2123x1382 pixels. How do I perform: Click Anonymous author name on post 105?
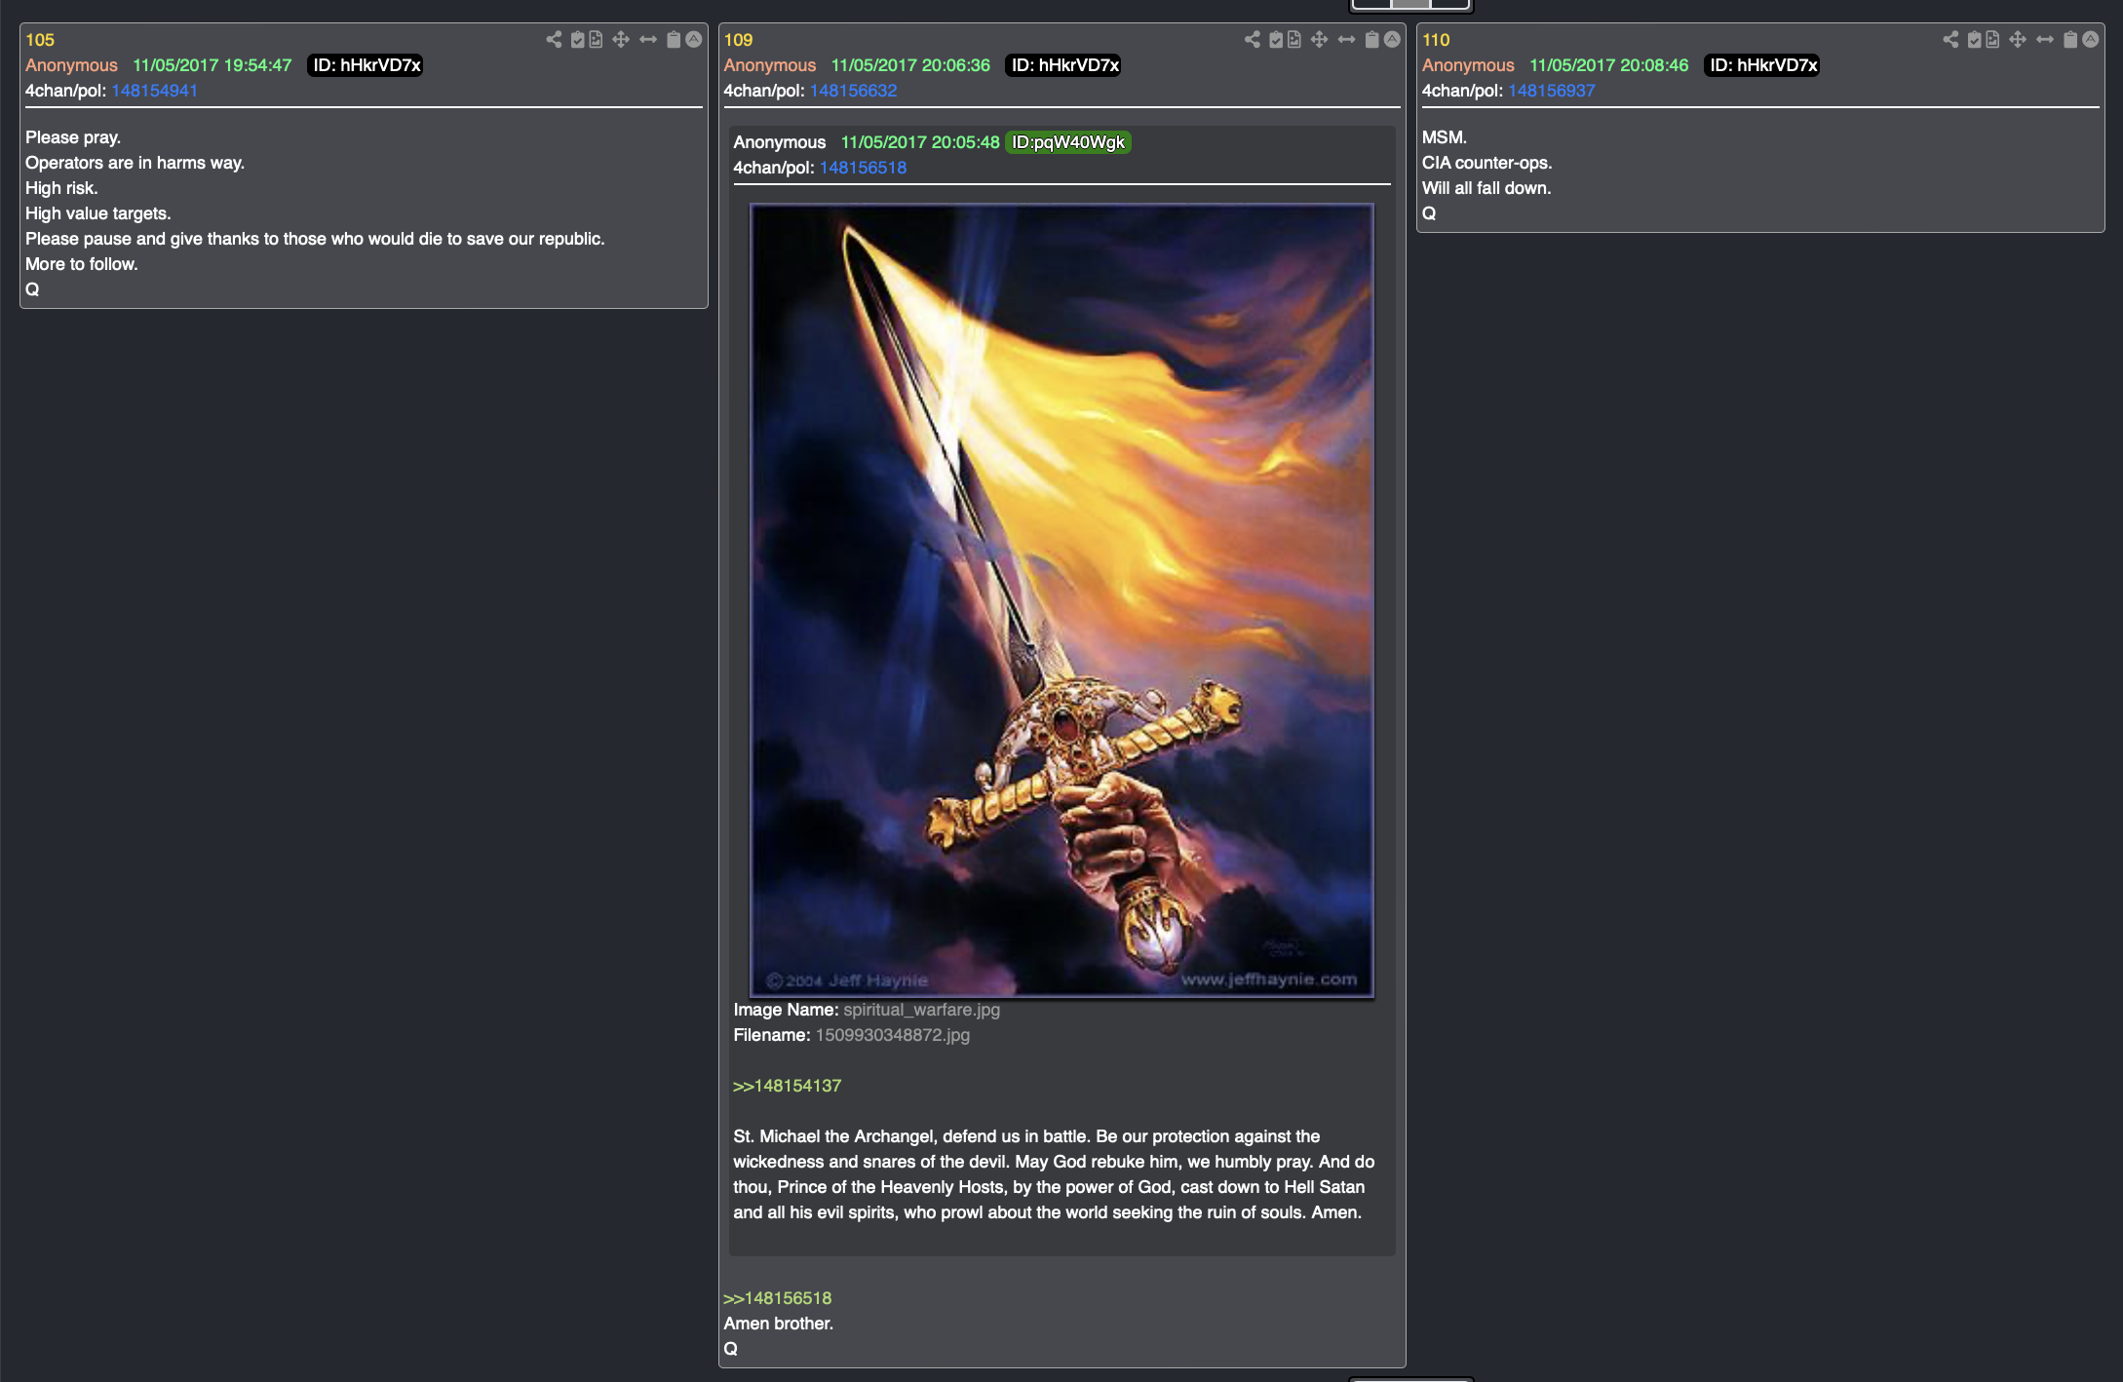click(x=71, y=65)
